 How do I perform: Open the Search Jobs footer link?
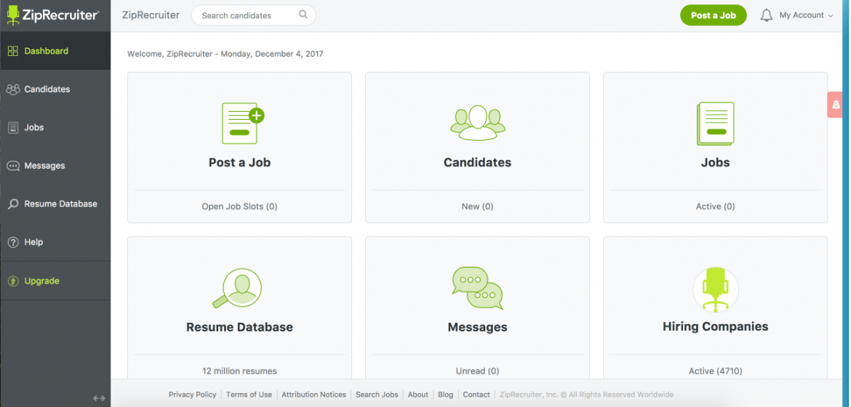tap(377, 395)
